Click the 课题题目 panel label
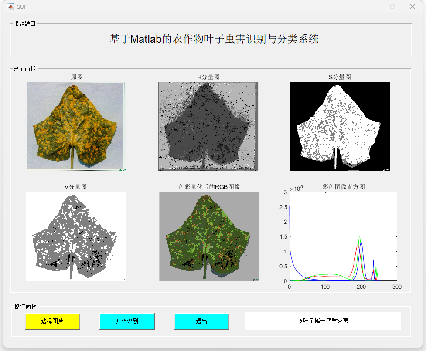The height and width of the screenshot is (351, 426). coord(24,24)
